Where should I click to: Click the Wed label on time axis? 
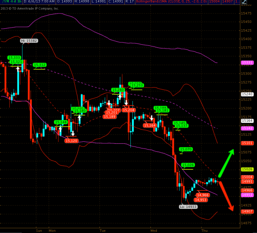point(154,230)
